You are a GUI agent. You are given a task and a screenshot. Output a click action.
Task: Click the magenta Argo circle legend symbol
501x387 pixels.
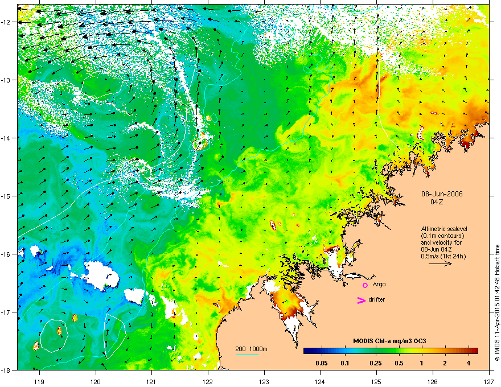[365, 285]
